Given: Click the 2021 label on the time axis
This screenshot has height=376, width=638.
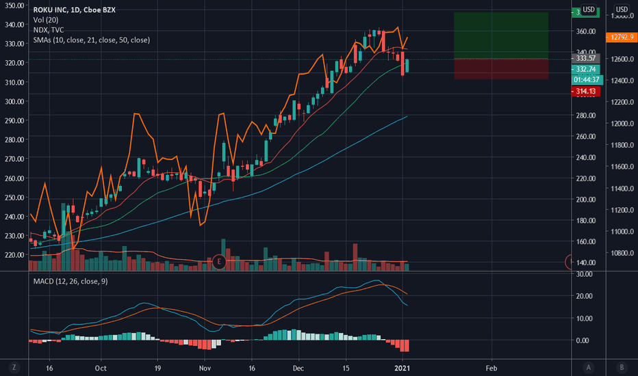Looking at the screenshot, I should 403,368.
